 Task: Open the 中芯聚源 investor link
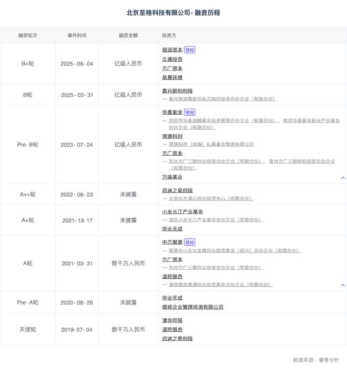pyautogui.click(x=172, y=242)
